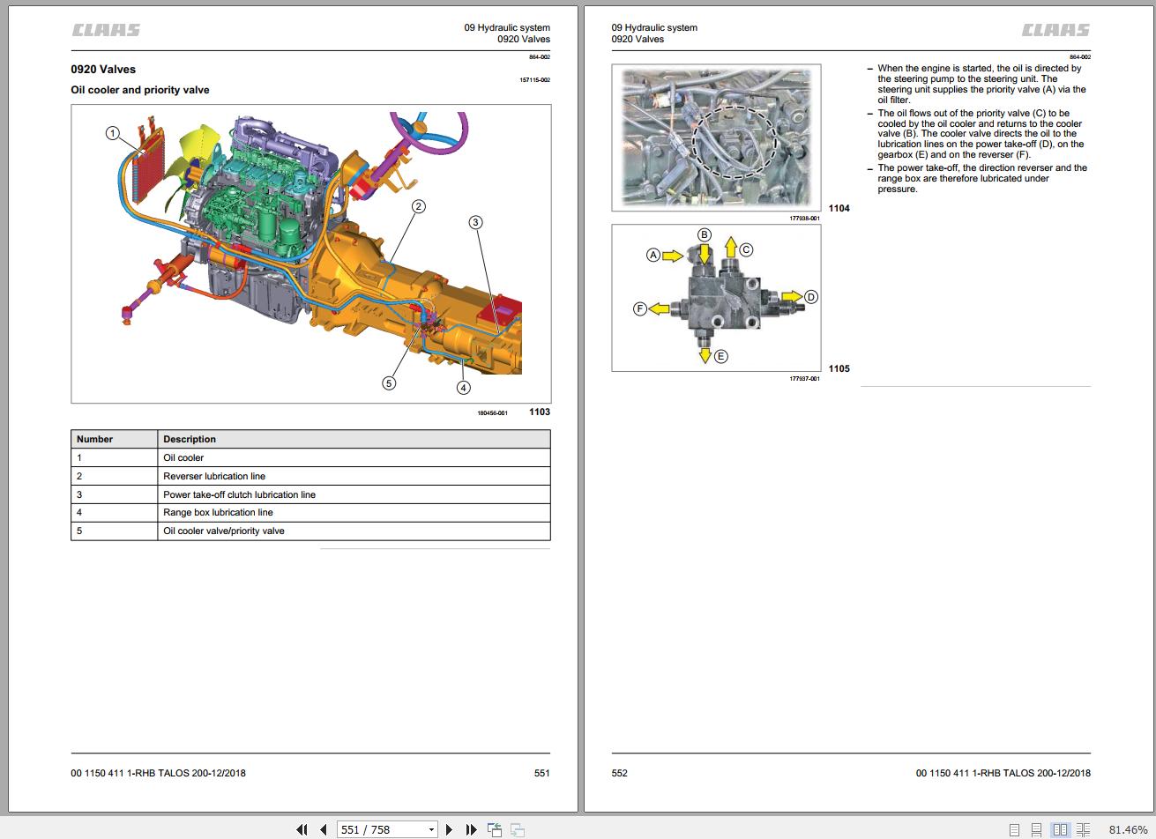Click the CLAAS logo on left page
This screenshot has height=839, width=1156.
click(106, 31)
